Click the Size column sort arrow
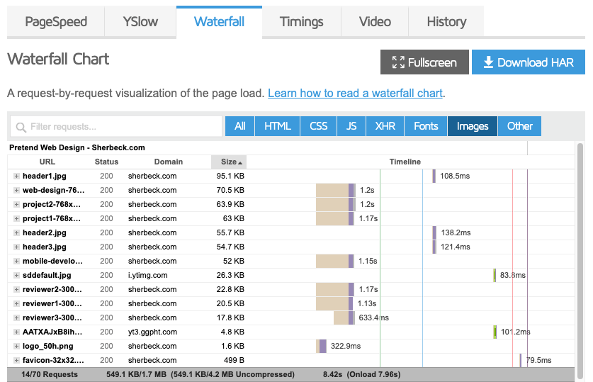 pos(240,162)
